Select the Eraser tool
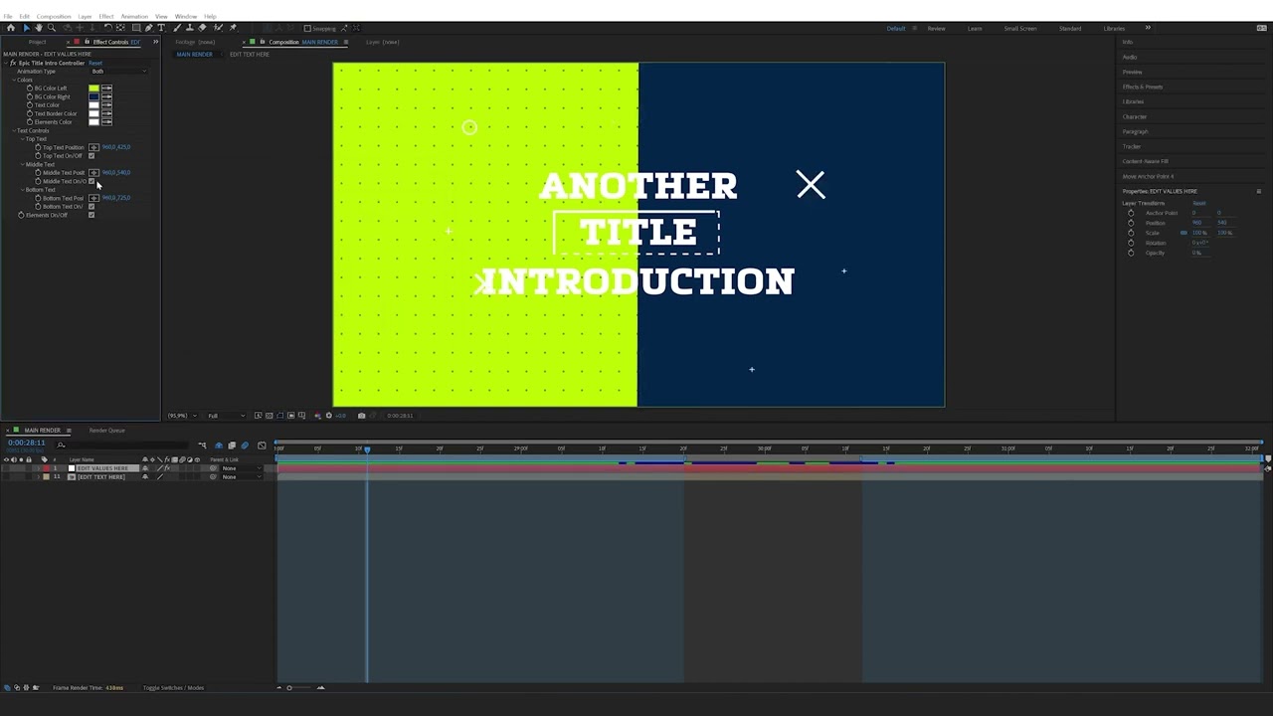The height and width of the screenshot is (716, 1273). (203, 28)
